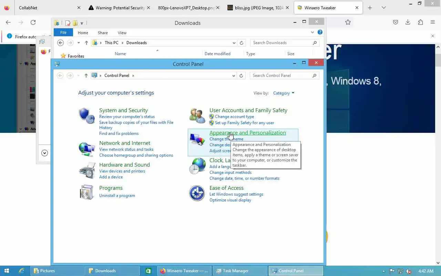Open Set up Family Safety for any user

[x=245, y=123]
